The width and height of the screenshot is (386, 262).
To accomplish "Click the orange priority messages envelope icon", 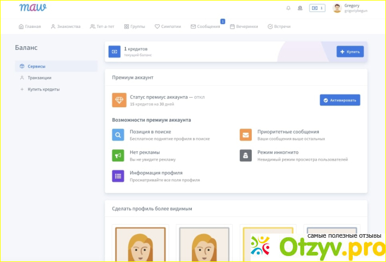I will tap(246, 135).
